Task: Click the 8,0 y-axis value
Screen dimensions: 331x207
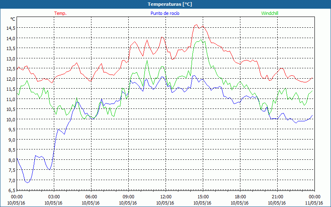Action: [x=12, y=160]
